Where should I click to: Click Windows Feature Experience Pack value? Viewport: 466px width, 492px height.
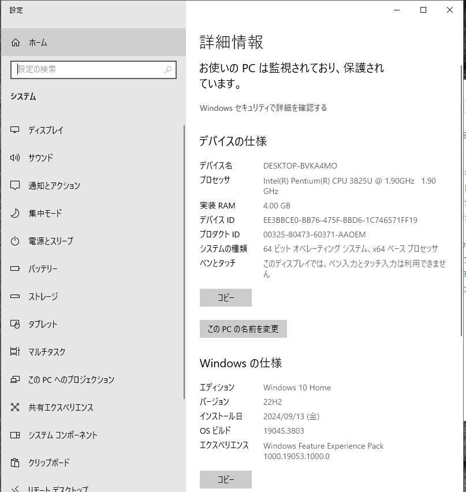coord(323,451)
